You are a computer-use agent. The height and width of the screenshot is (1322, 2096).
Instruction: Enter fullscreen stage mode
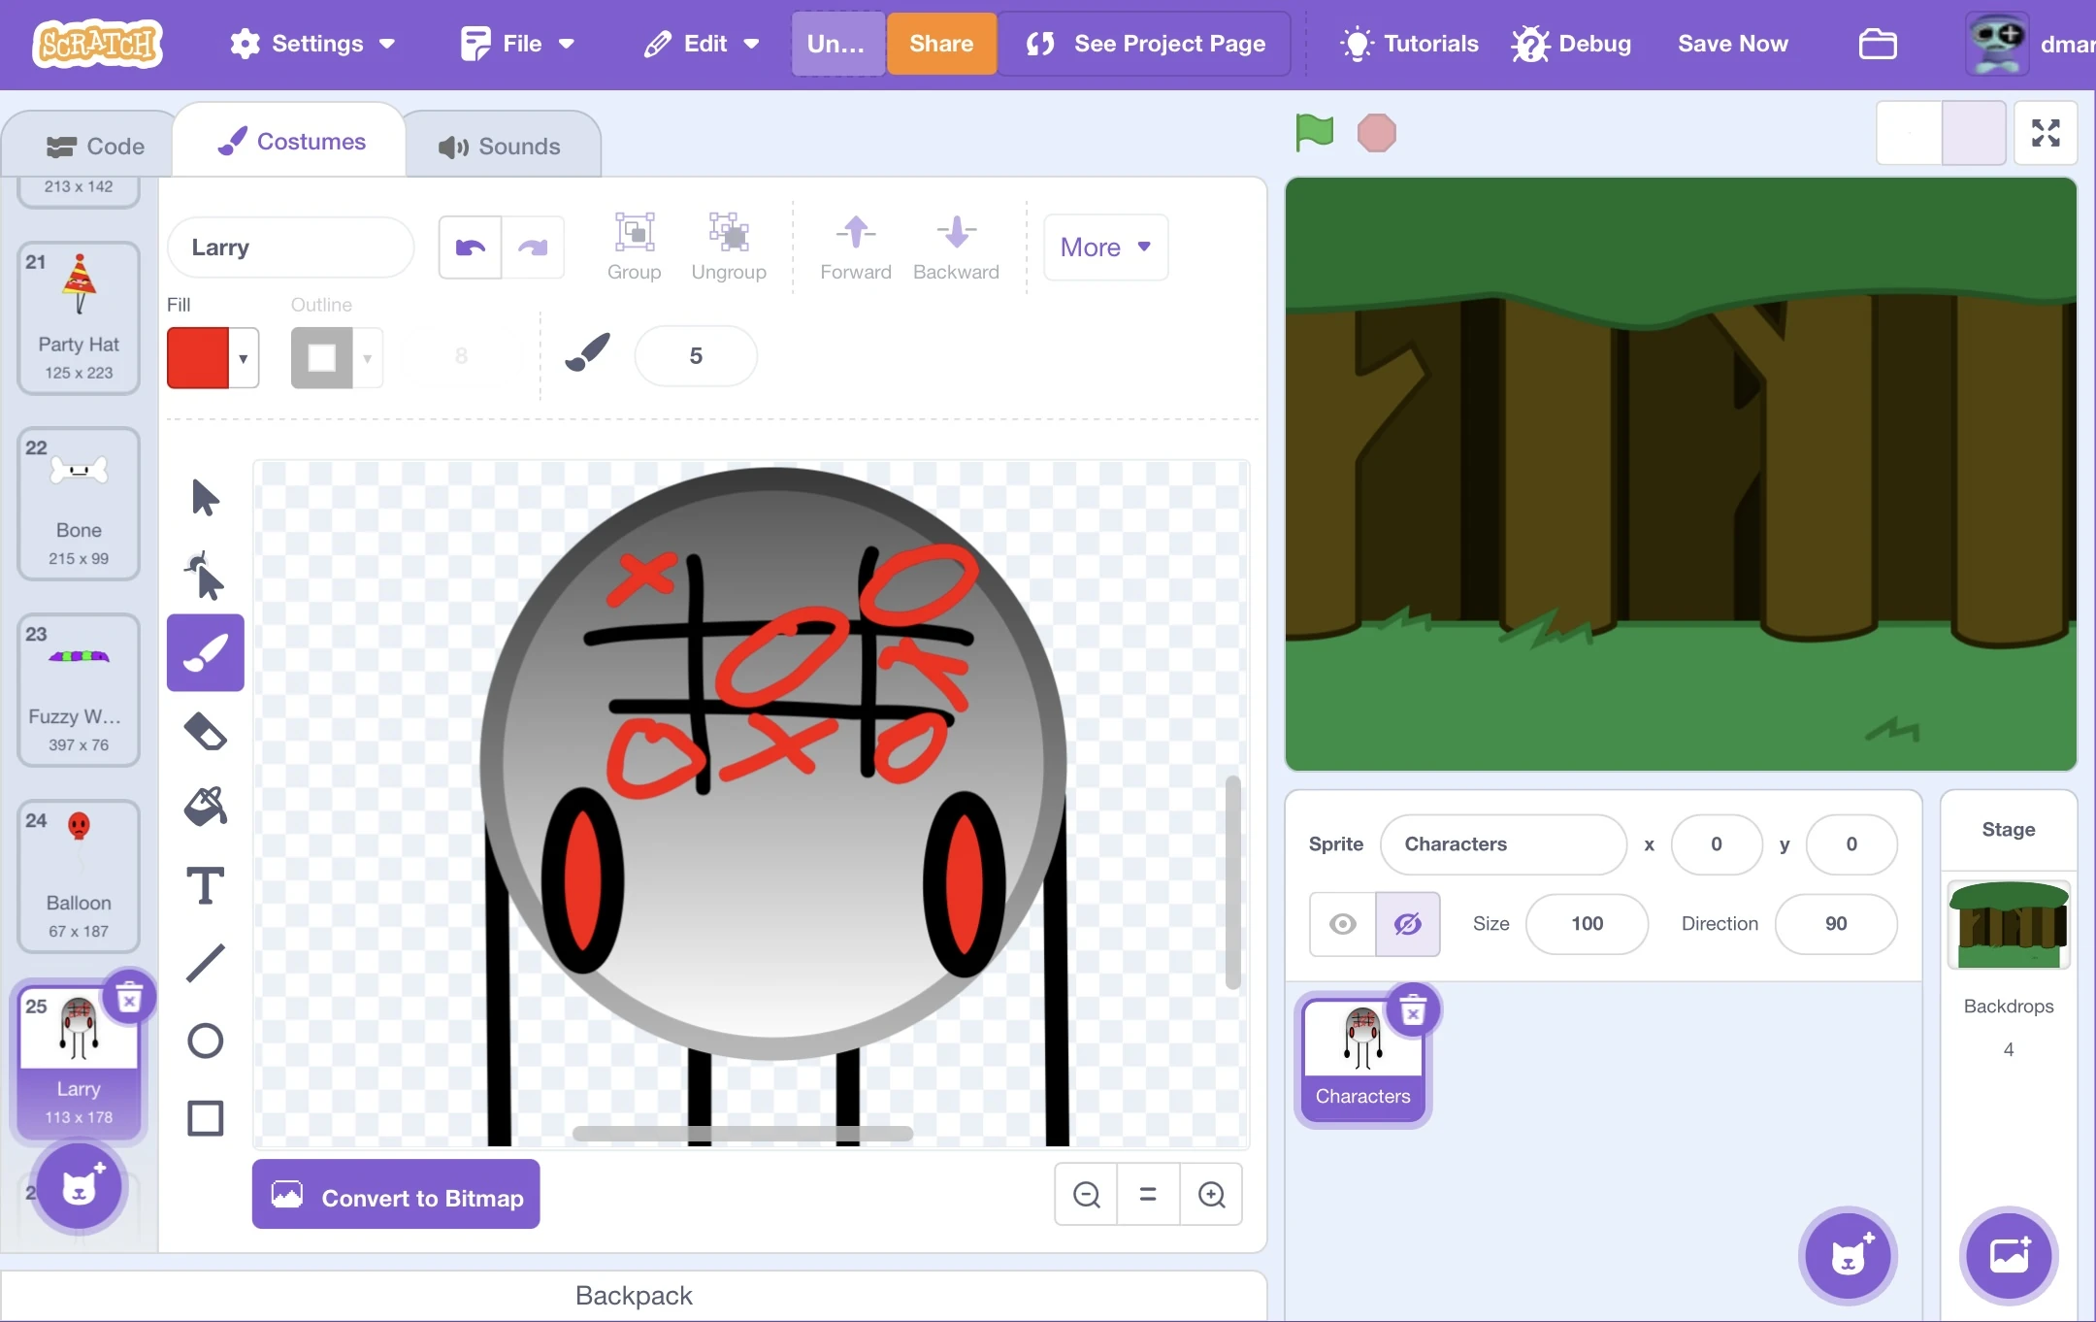tap(2047, 133)
